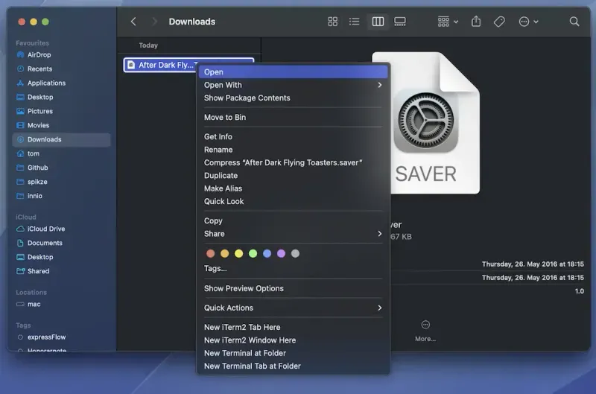Apply the grey tag color
This screenshot has height=394, width=596.
(x=295, y=253)
